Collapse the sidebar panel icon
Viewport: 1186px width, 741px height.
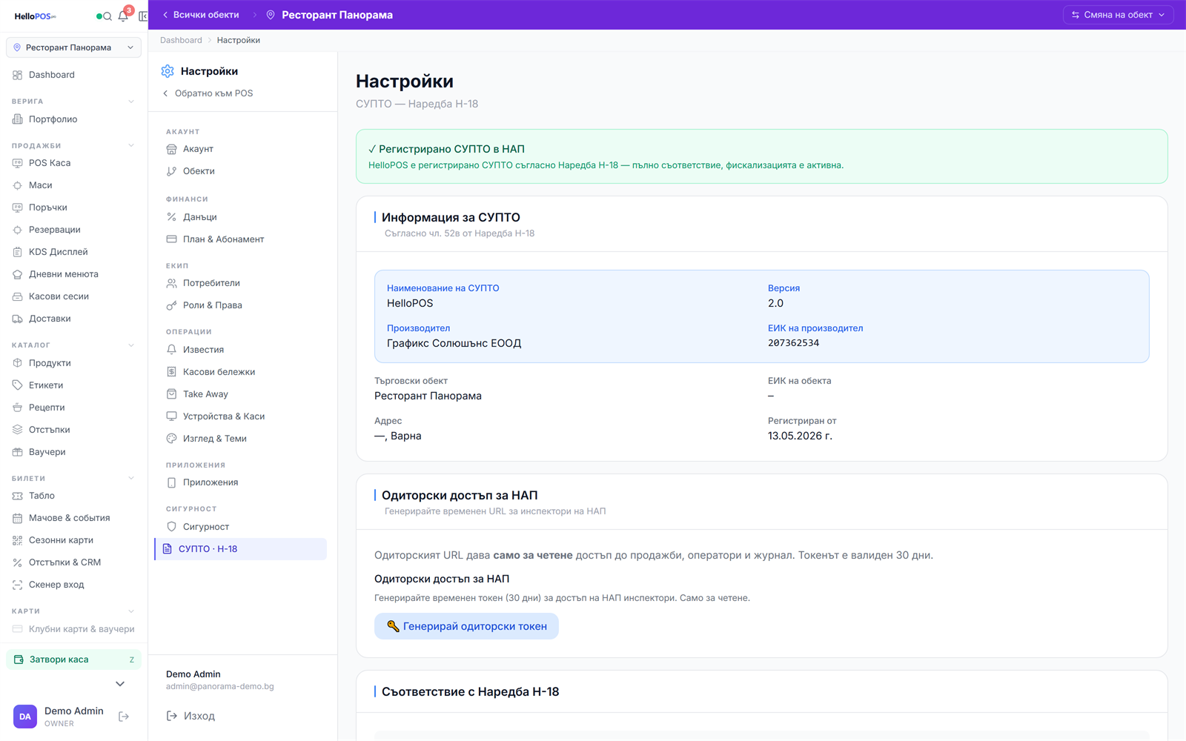(143, 16)
